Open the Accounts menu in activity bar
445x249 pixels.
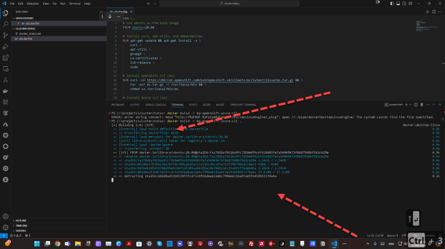point(5,216)
